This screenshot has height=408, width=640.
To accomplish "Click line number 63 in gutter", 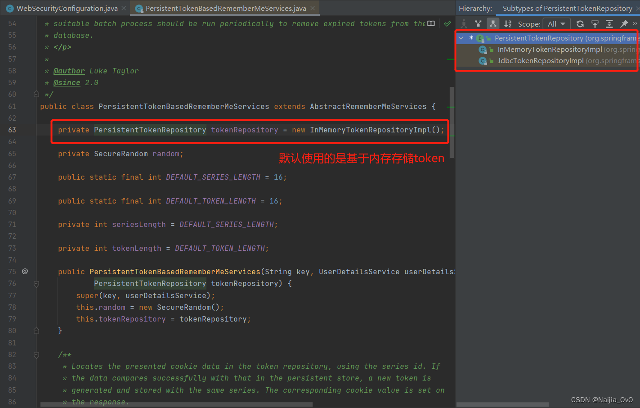I will tap(12, 130).
